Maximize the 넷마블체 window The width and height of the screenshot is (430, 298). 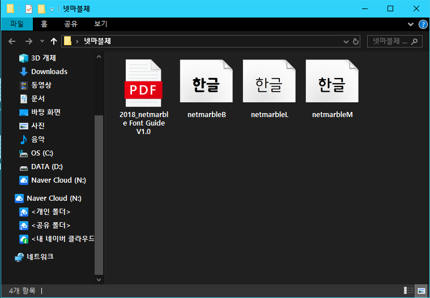(x=390, y=8)
